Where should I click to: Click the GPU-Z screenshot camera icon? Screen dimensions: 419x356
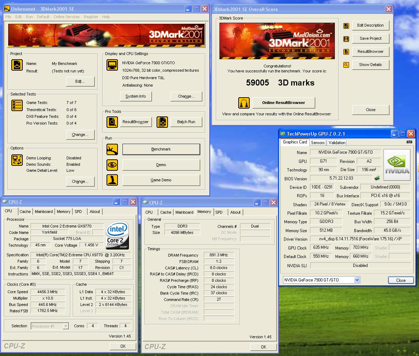coord(409,142)
